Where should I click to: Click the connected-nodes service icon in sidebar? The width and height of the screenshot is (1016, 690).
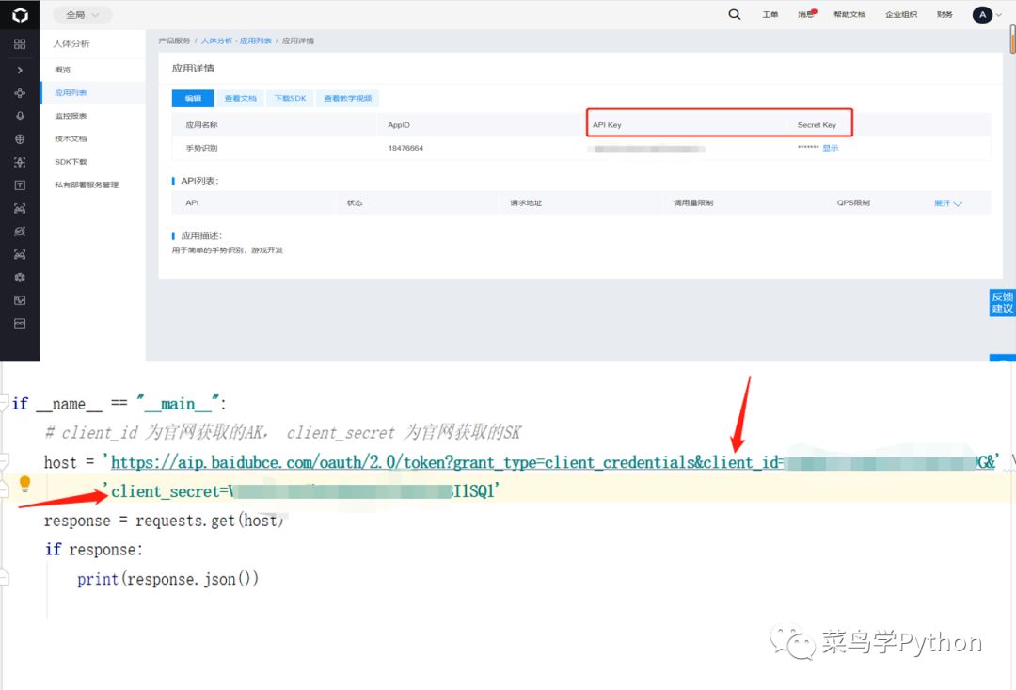tap(20, 93)
